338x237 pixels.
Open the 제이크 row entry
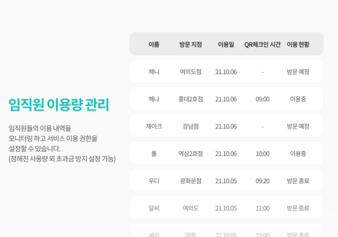(226, 126)
